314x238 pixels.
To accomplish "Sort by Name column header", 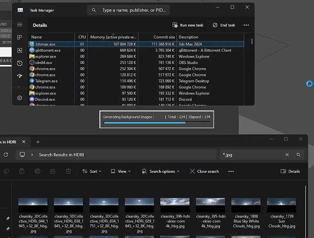I will click(52, 37).
